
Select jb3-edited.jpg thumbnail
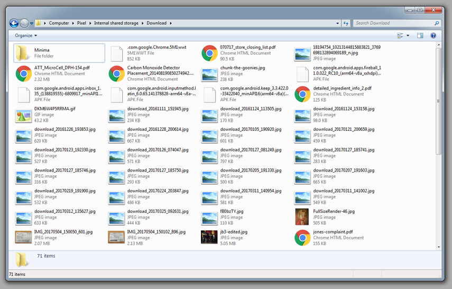click(x=209, y=237)
